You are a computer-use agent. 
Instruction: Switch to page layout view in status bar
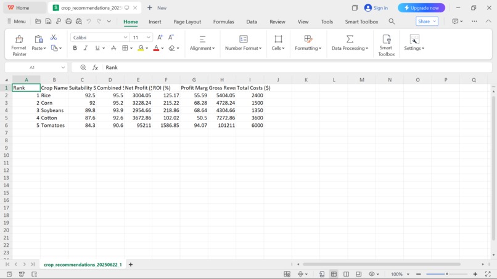pos(358,274)
